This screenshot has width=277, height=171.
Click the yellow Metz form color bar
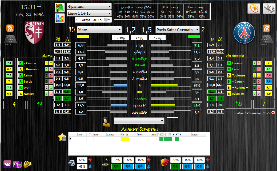[x=83, y=37]
